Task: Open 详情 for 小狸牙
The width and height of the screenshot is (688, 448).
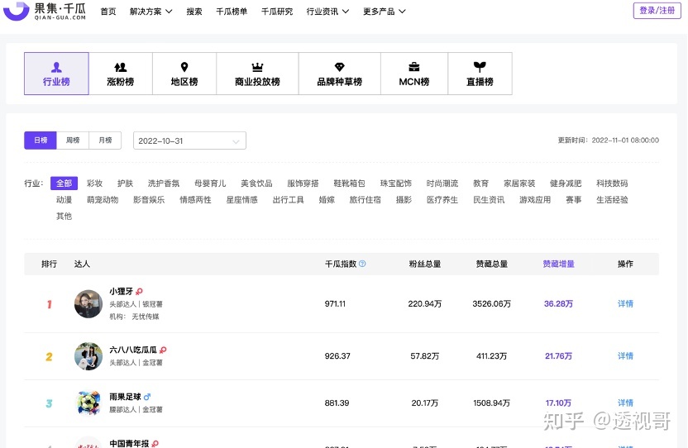Action: [625, 303]
